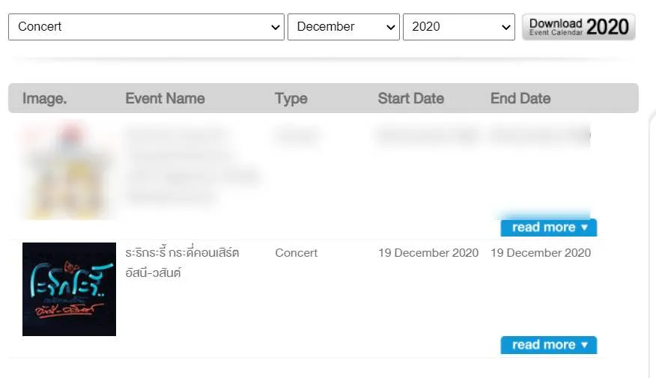The height and width of the screenshot is (378, 656).
Task: Click the Thai concert event name text
Action: [182, 263]
